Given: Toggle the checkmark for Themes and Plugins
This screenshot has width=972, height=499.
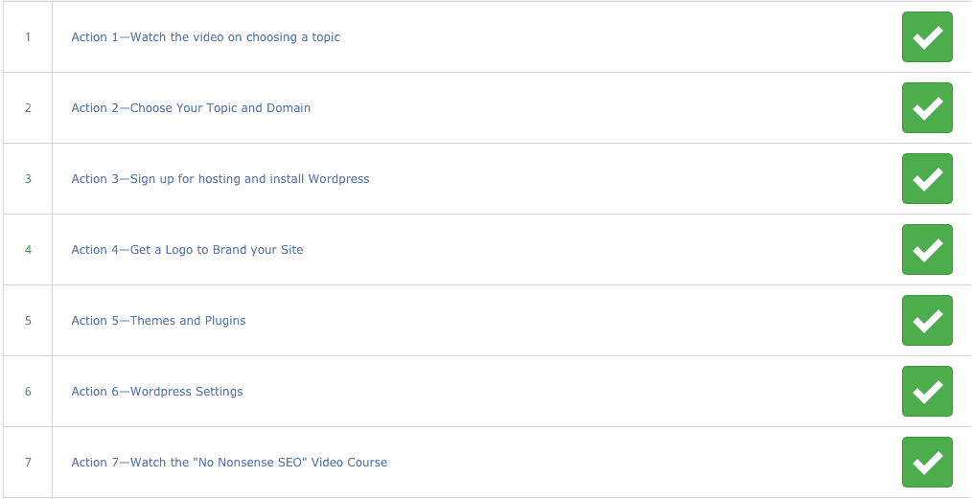Looking at the screenshot, I should tap(927, 321).
